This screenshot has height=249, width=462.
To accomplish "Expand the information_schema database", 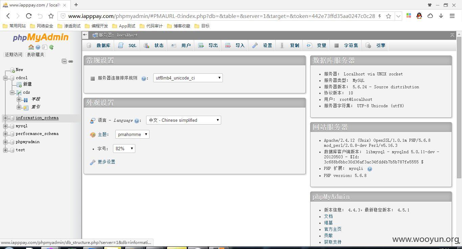I will coord(5,118).
